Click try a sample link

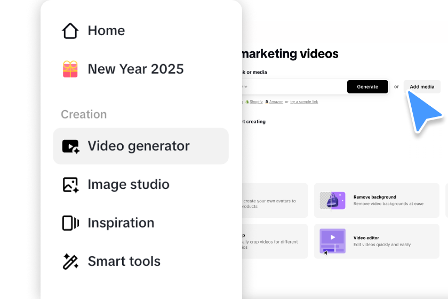coord(304,102)
